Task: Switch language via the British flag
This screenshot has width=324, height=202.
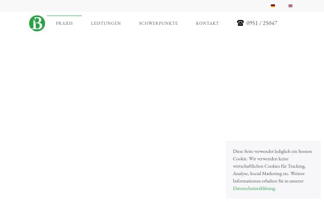Action: 291,6
